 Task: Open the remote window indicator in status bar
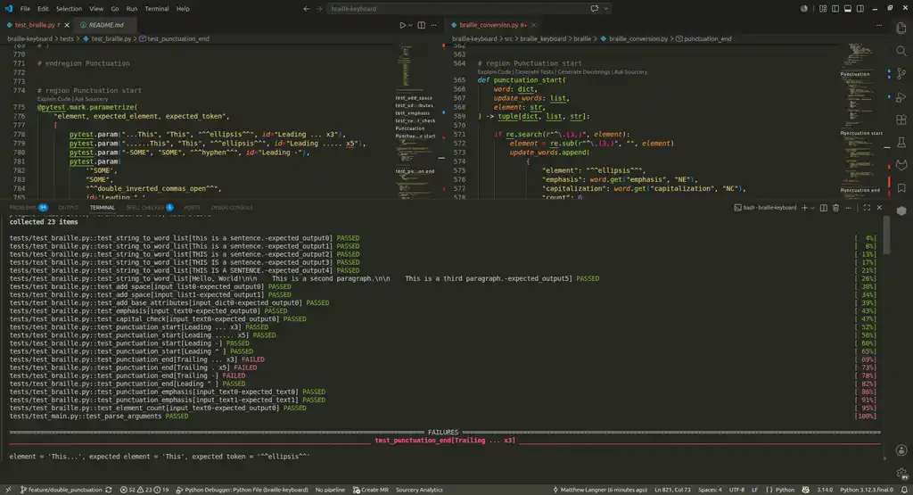[x=8, y=490]
